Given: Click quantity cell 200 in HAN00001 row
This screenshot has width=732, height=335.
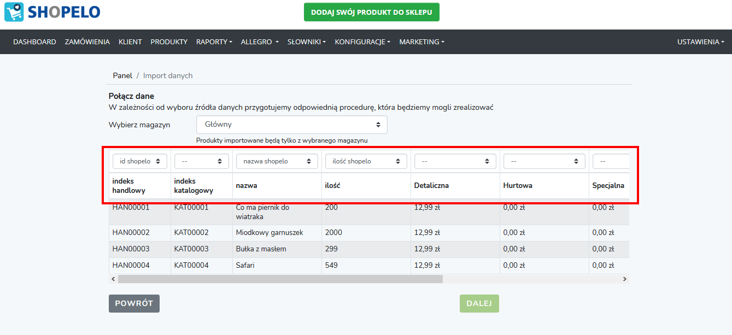Looking at the screenshot, I should click(366, 212).
